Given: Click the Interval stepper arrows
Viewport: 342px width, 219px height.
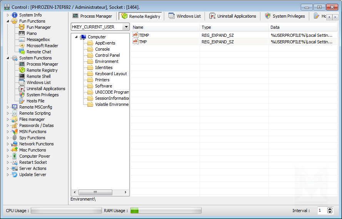Looking at the screenshot, I should (330, 211).
